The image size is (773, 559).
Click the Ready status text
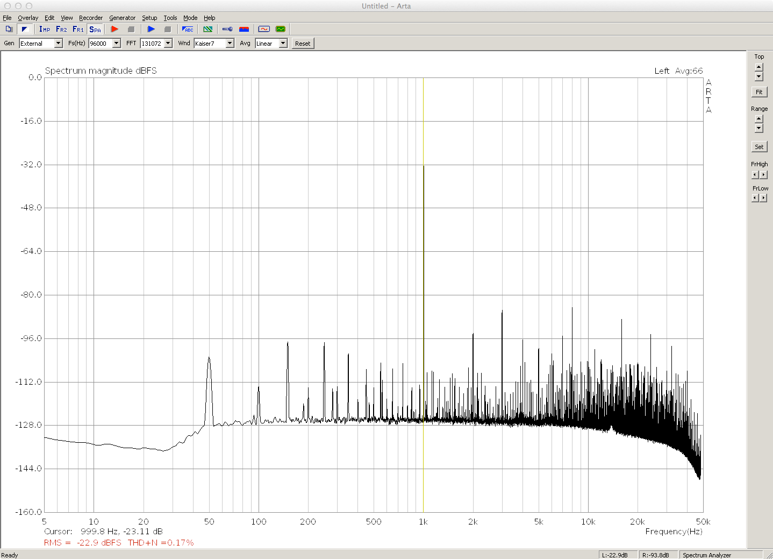[10, 555]
